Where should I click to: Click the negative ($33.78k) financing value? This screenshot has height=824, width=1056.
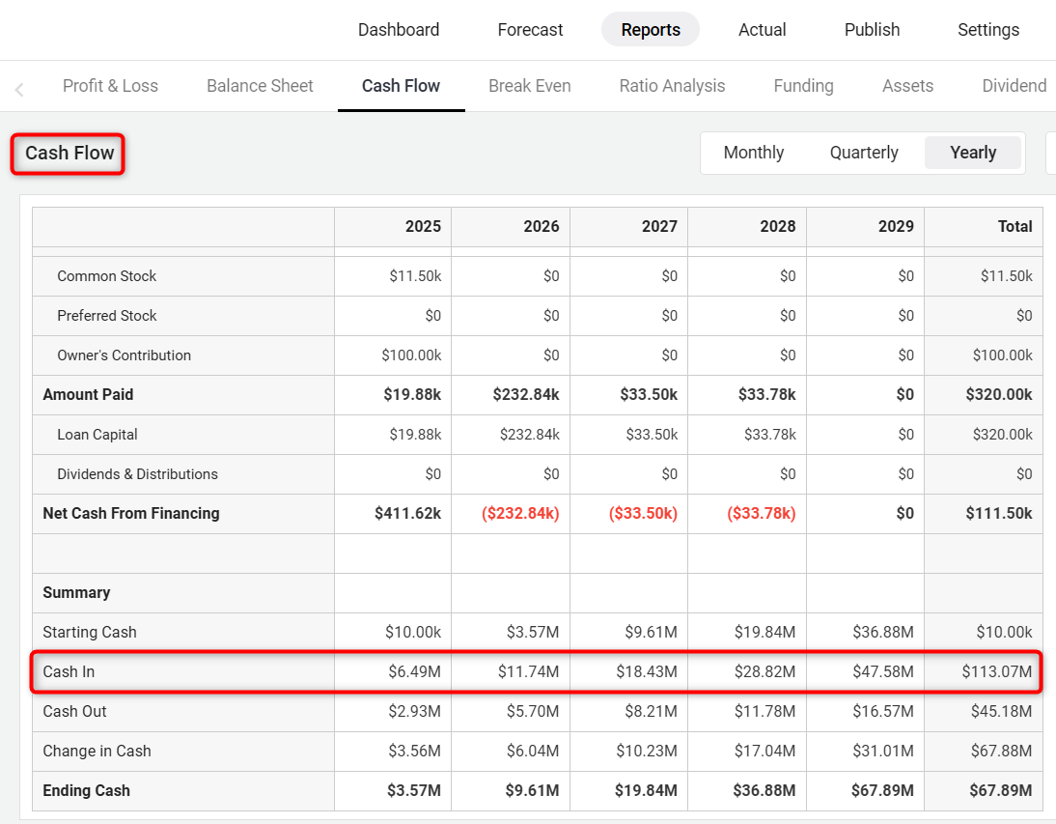point(761,513)
